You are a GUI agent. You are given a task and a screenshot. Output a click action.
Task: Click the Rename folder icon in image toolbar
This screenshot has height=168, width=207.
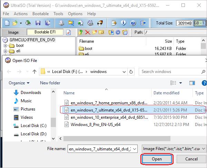click(x=101, y=32)
